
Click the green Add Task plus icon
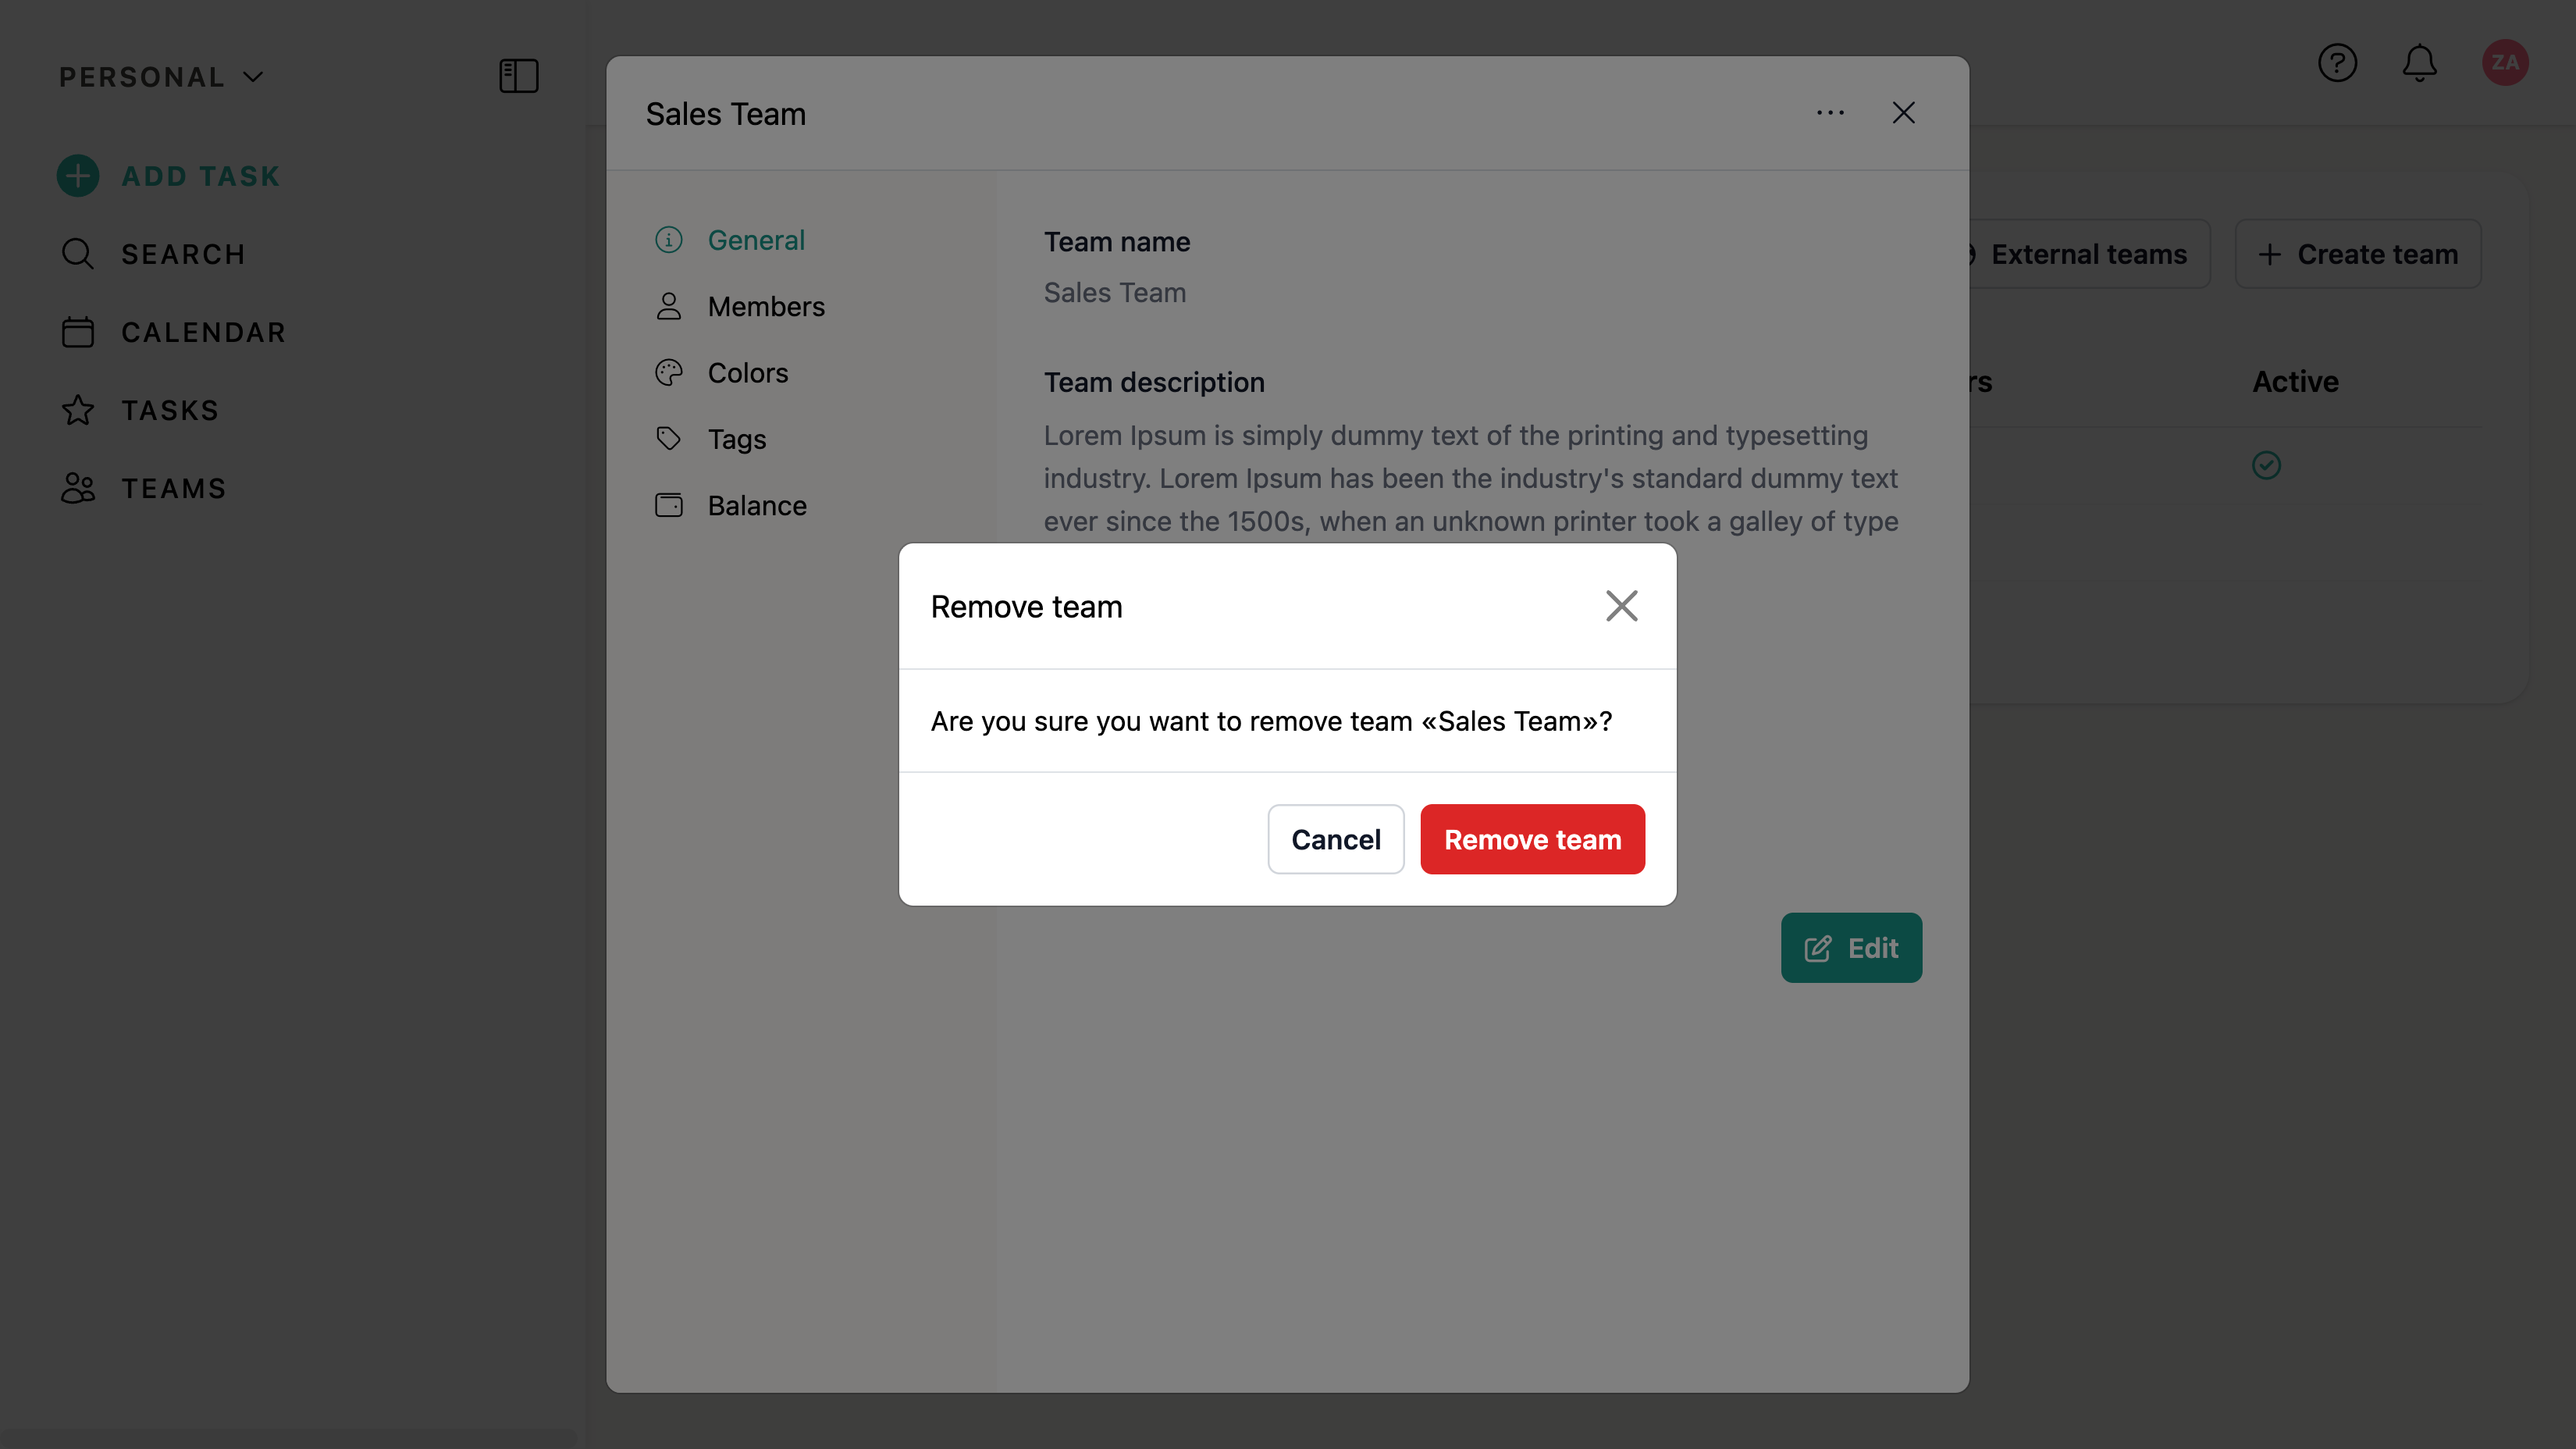click(78, 176)
